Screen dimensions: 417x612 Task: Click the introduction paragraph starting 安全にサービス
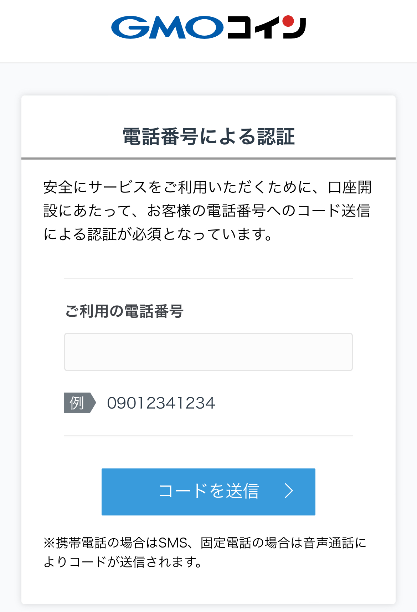pos(207,211)
